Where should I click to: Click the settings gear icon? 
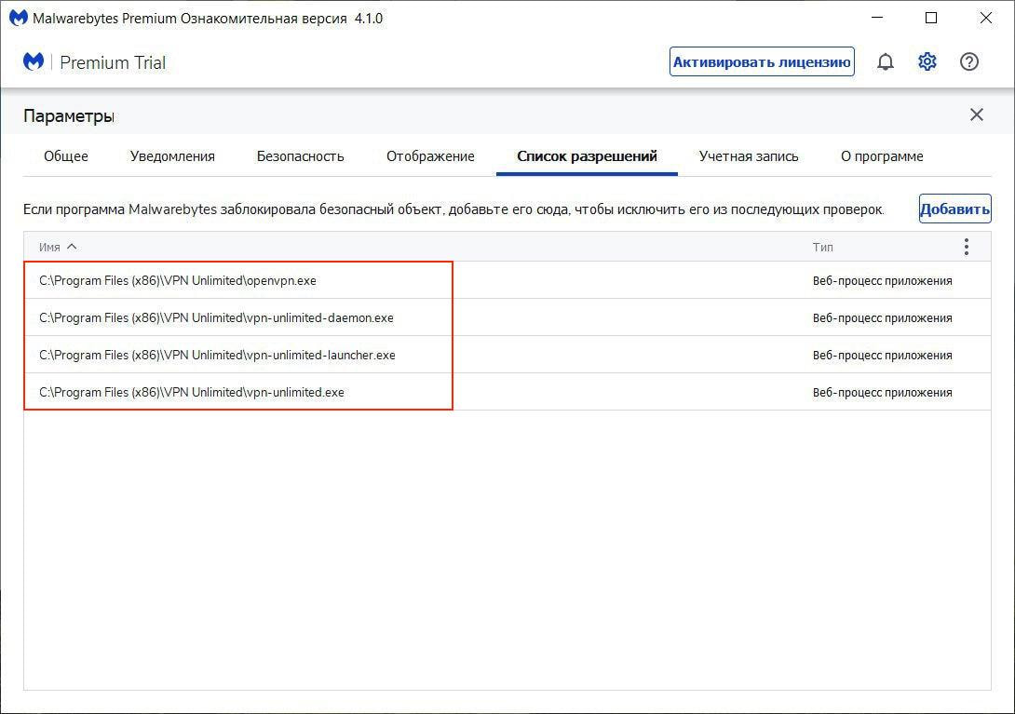[927, 62]
